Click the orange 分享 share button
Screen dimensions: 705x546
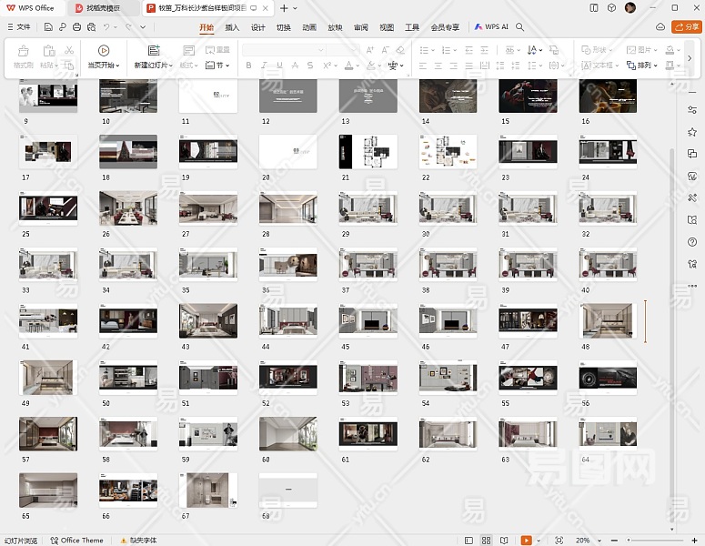click(686, 27)
